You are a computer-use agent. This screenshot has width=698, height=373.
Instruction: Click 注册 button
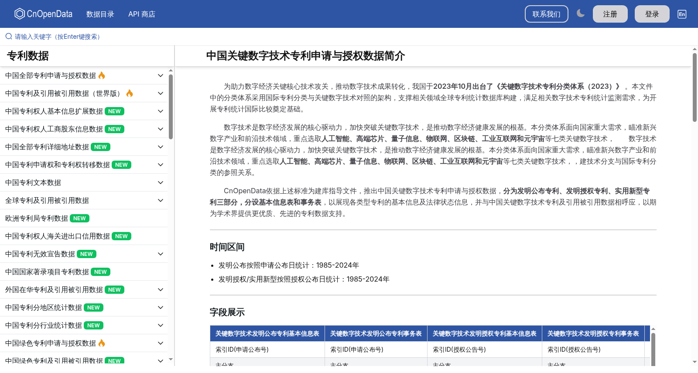[x=610, y=14]
